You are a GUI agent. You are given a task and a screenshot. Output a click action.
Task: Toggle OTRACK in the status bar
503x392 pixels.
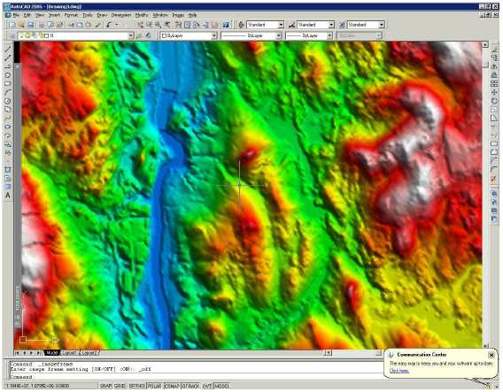[191, 386]
